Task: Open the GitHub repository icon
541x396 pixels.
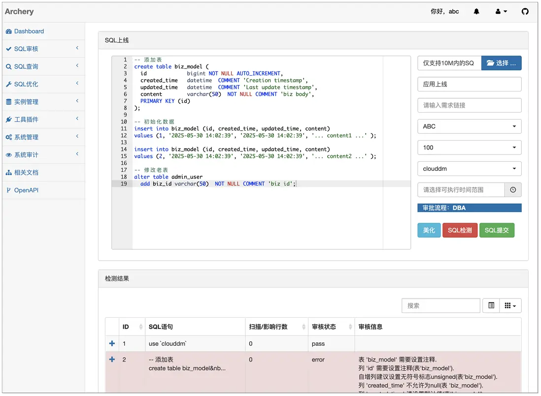Action: (525, 11)
